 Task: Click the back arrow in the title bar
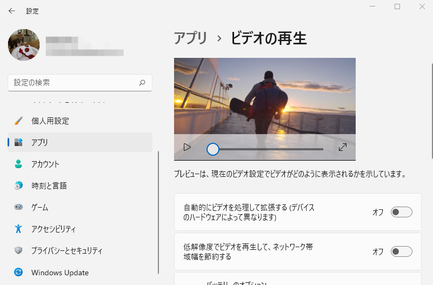(x=11, y=11)
